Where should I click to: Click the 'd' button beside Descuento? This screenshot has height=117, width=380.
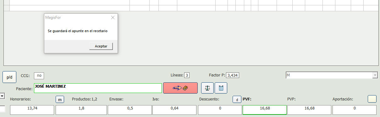tap(237, 99)
